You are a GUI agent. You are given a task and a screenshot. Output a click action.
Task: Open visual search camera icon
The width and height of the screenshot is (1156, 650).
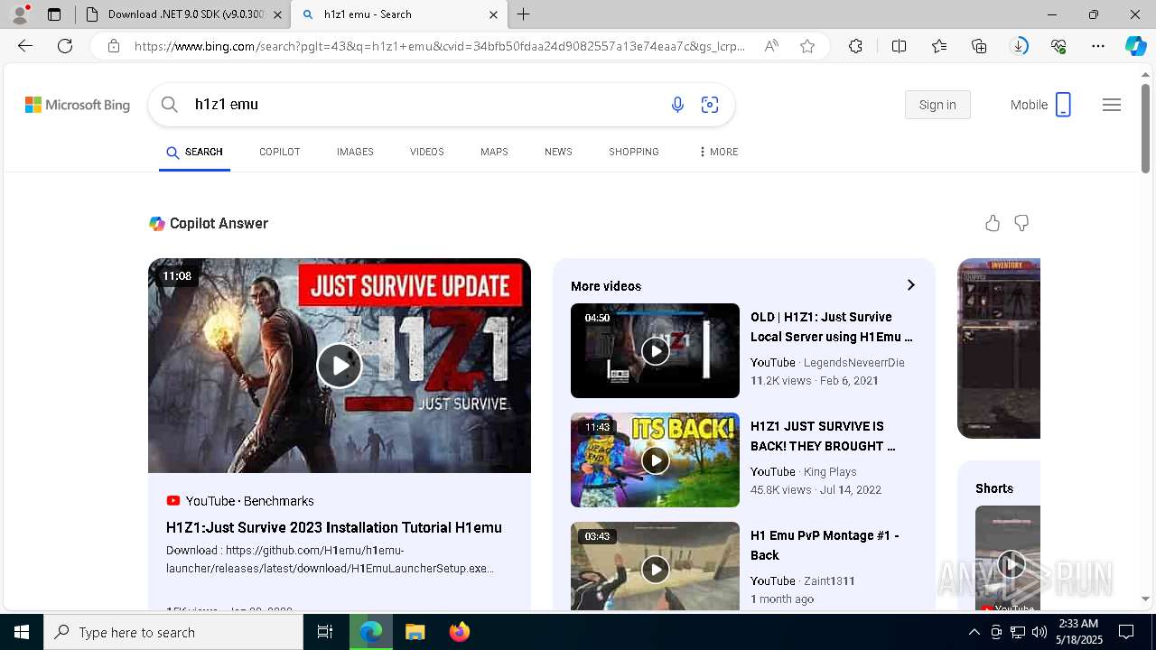tap(710, 105)
